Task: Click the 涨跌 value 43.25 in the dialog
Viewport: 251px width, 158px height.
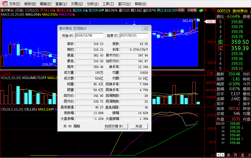Action: (134, 44)
